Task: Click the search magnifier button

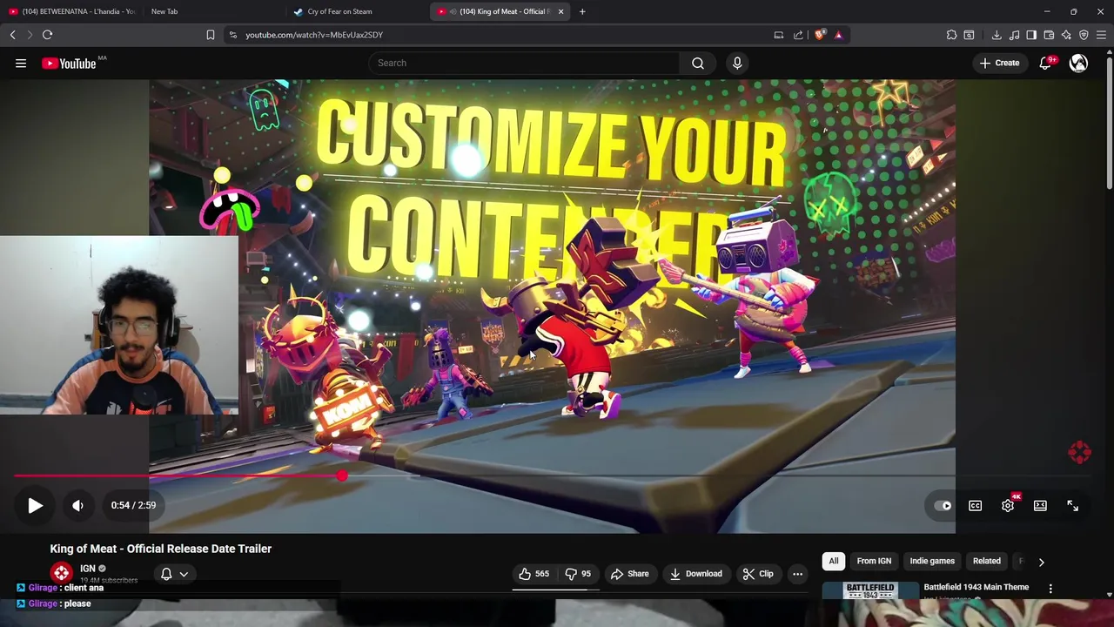Action: [x=698, y=63]
